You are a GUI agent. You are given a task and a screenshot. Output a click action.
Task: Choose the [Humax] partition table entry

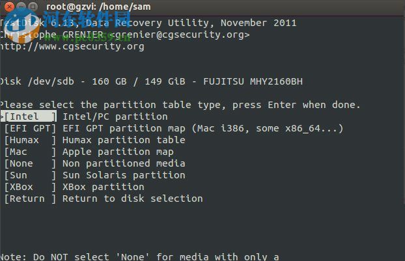pyautogui.click(x=30, y=140)
